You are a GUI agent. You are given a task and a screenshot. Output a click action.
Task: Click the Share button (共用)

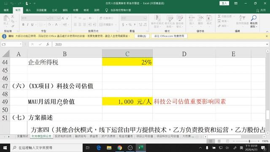coord(261,10)
